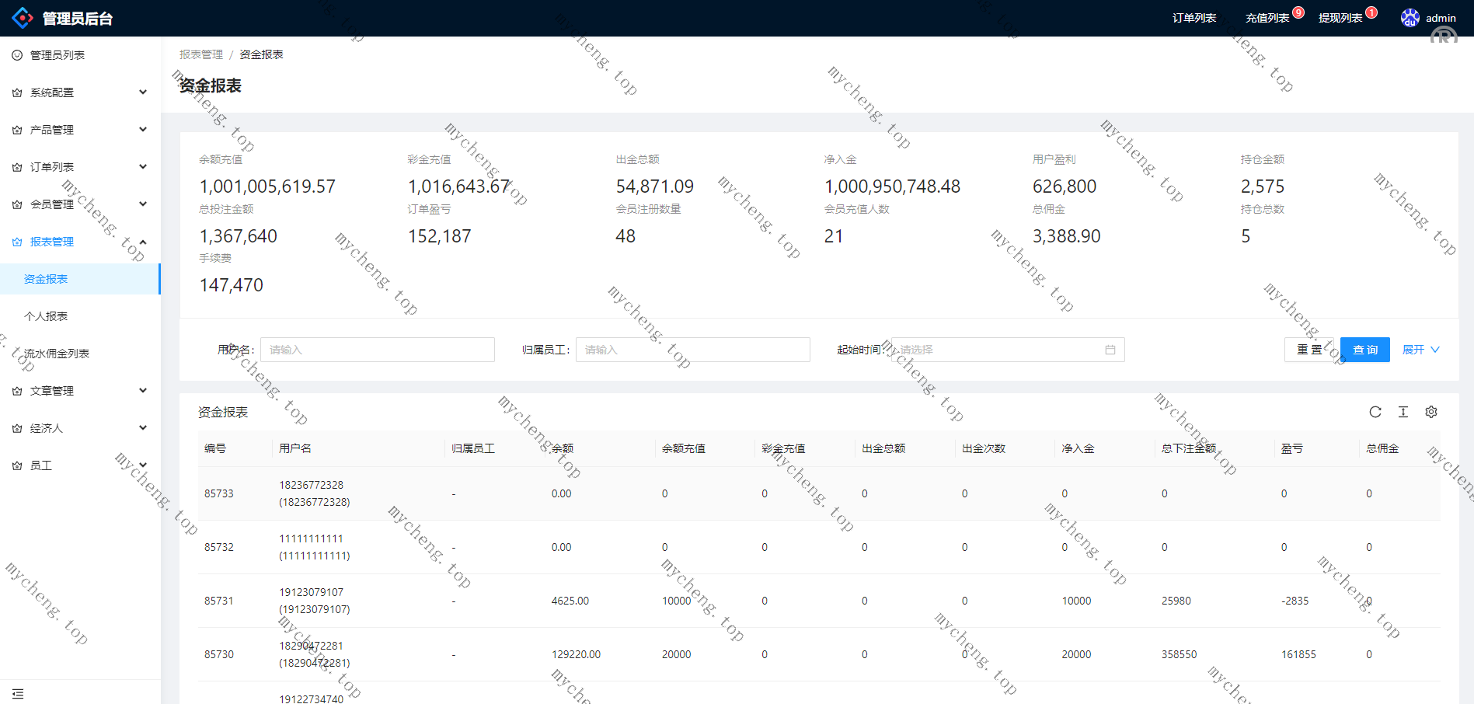Collapse the sidebar with the bottom menu icon
Image resolution: width=1474 pixels, height=704 pixels.
click(x=18, y=693)
